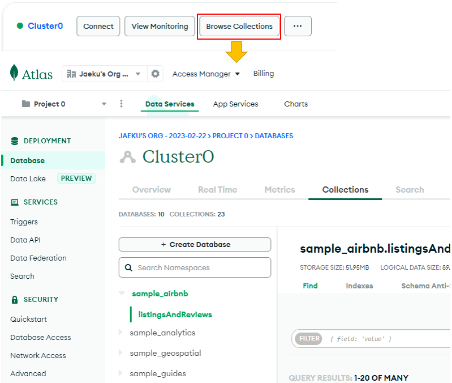Click the Connect button
This screenshot has width=452, height=383.
(x=98, y=26)
